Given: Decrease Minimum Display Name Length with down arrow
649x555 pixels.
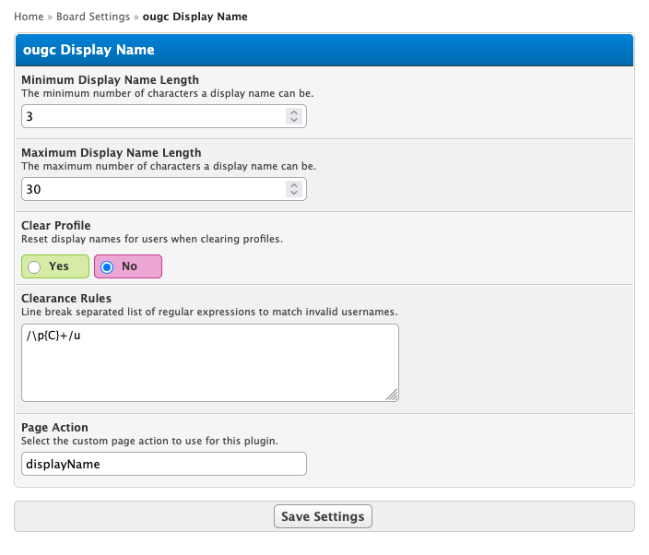Looking at the screenshot, I should pyautogui.click(x=294, y=121).
